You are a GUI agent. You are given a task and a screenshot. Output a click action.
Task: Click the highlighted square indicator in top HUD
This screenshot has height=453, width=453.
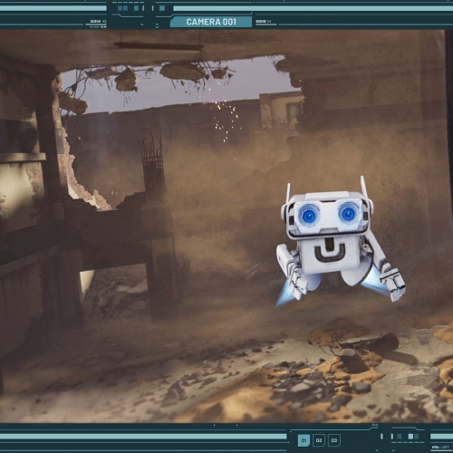[x=162, y=8]
